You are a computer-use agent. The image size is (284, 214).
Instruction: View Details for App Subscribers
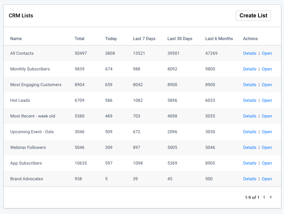coord(250,163)
